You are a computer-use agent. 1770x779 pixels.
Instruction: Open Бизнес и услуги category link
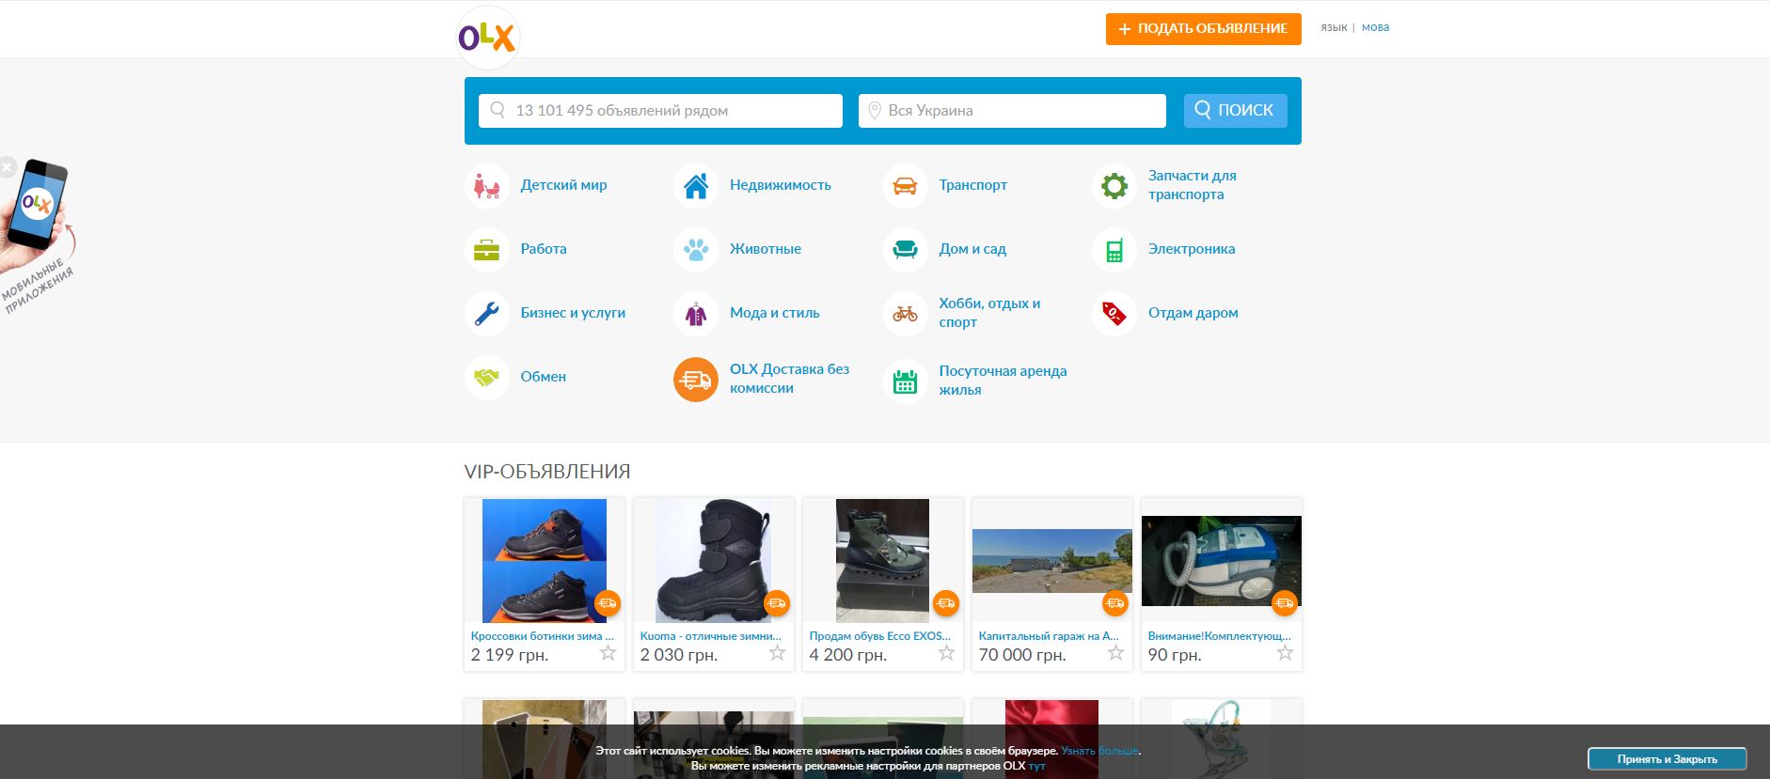573,313
